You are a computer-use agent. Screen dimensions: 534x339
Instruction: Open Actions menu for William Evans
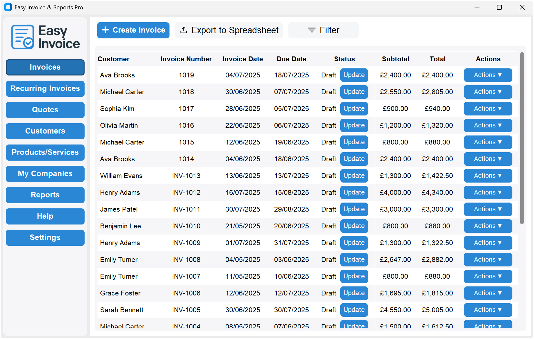tap(488, 176)
